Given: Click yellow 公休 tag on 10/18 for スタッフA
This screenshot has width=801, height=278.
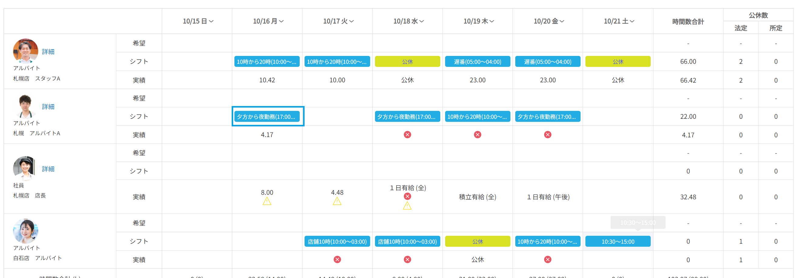Looking at the screenshot, I should (407, 62).
